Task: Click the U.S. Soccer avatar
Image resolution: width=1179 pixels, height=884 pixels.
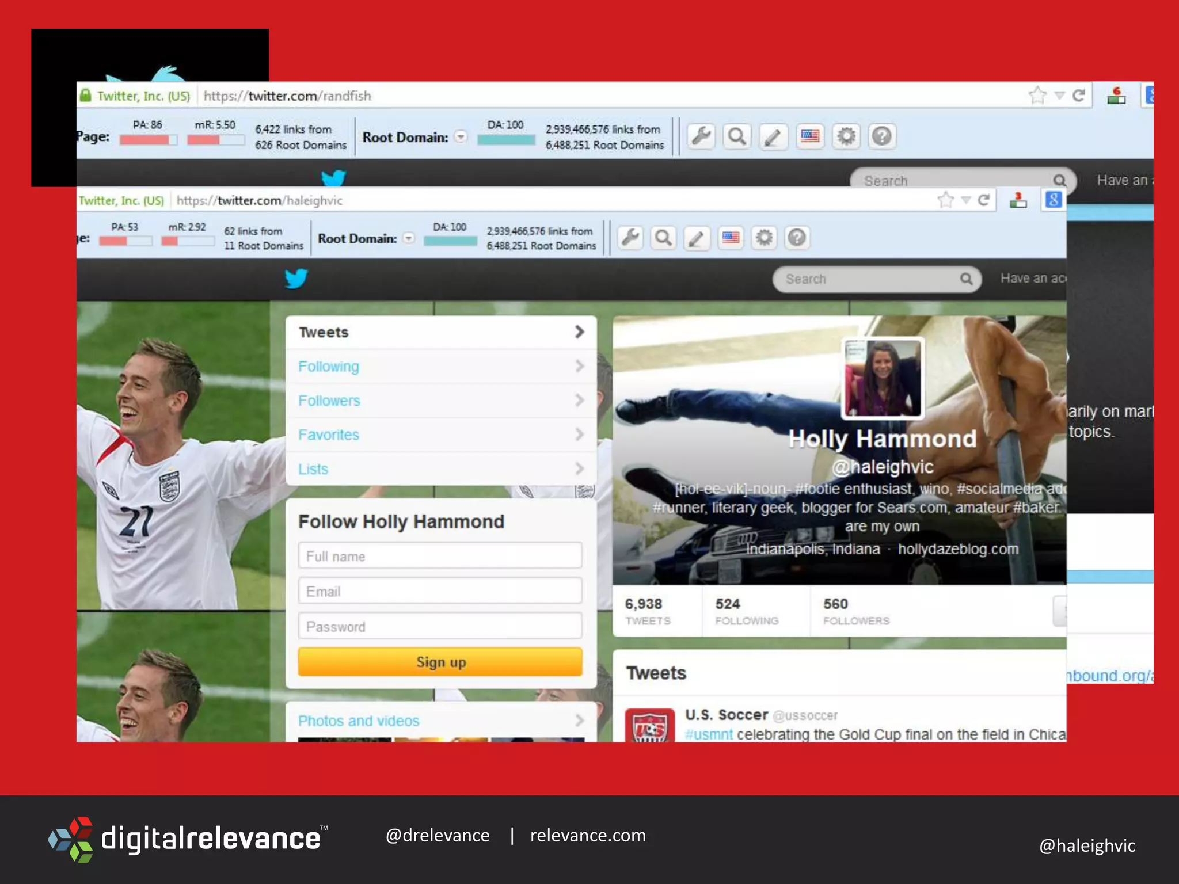Action: [x=650, y=725]
